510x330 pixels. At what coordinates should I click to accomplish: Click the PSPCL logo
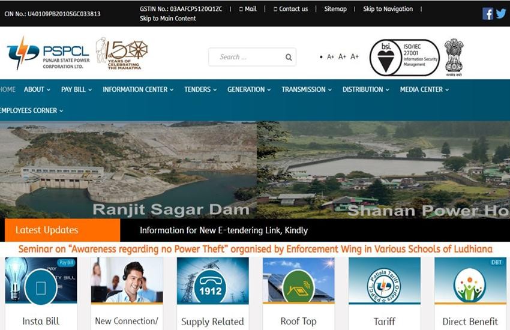tap(48, 54)
